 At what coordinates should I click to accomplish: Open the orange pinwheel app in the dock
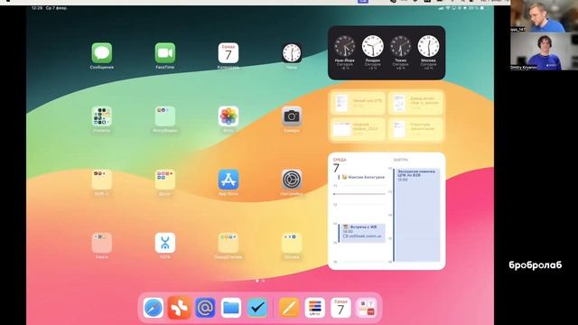click(179, 308)
